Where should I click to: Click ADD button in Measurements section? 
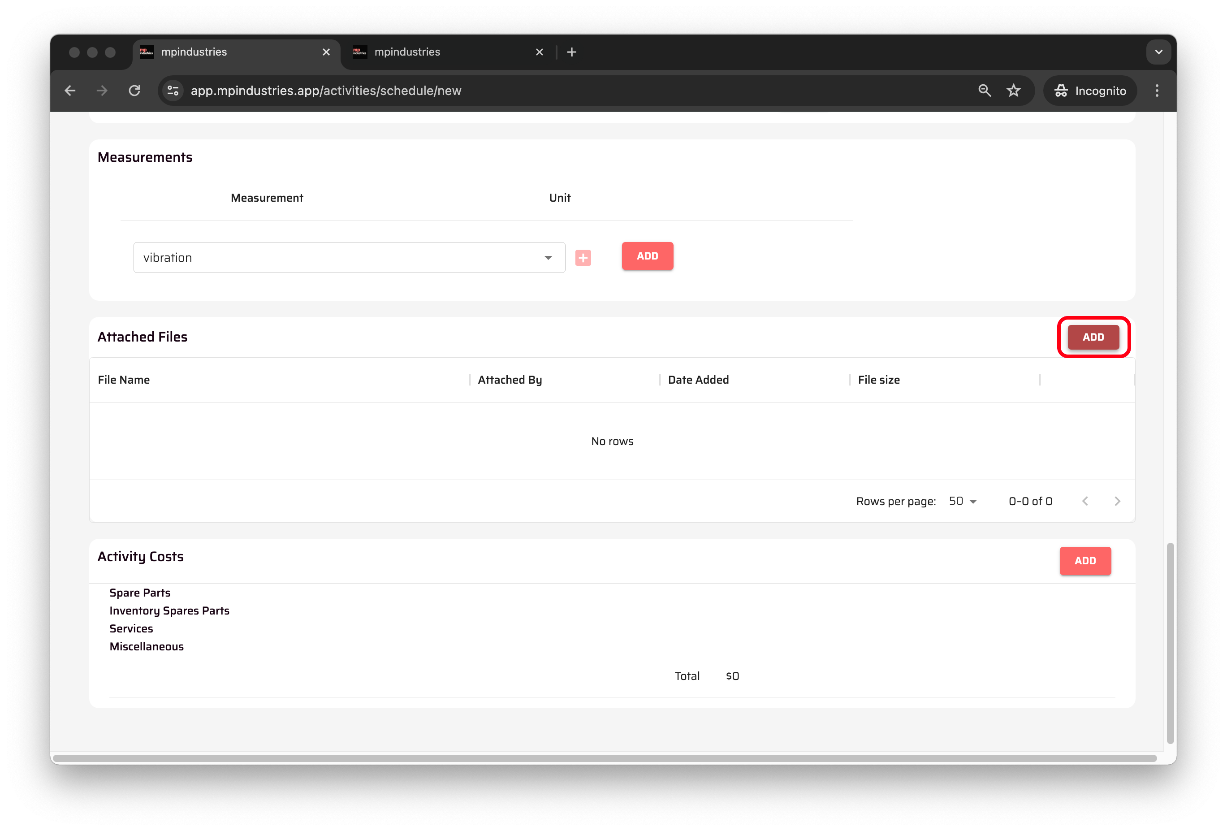tap(647, 256)
